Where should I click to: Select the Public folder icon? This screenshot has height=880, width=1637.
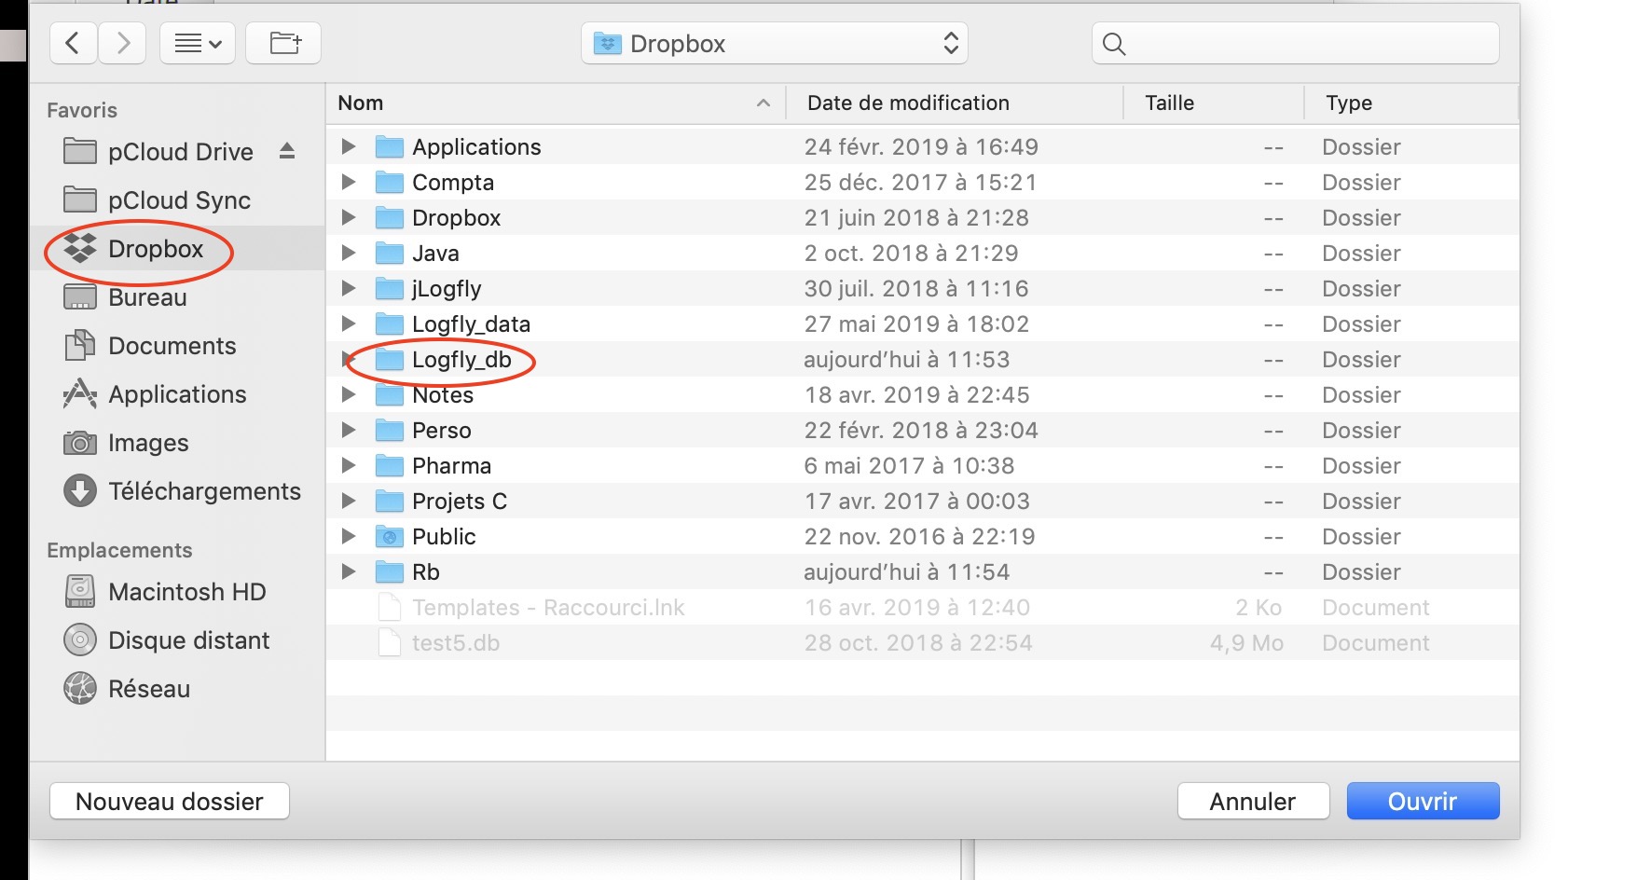pyautogui.click(x=389, y=536)
